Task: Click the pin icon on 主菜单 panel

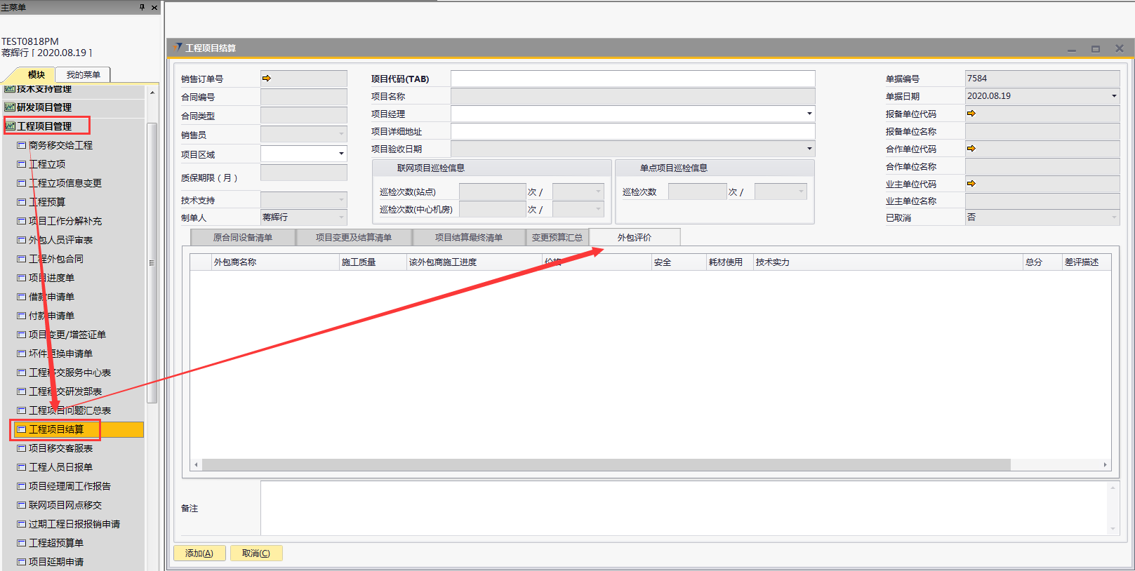Action: [x=142, y=7]
